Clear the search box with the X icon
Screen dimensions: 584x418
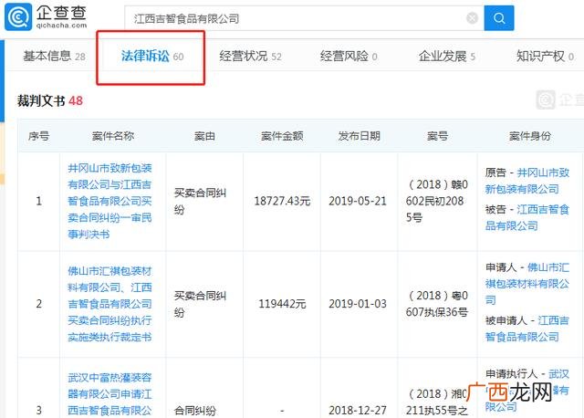point(472,18)
